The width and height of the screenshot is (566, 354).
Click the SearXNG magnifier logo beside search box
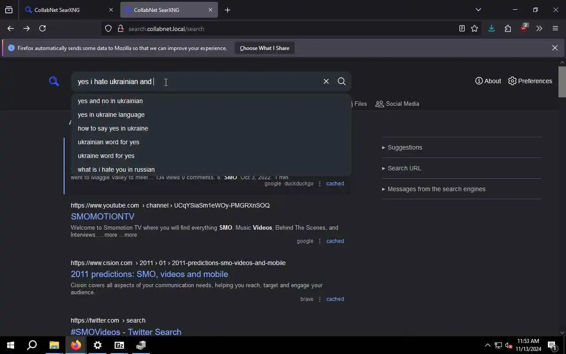[54, 81]
